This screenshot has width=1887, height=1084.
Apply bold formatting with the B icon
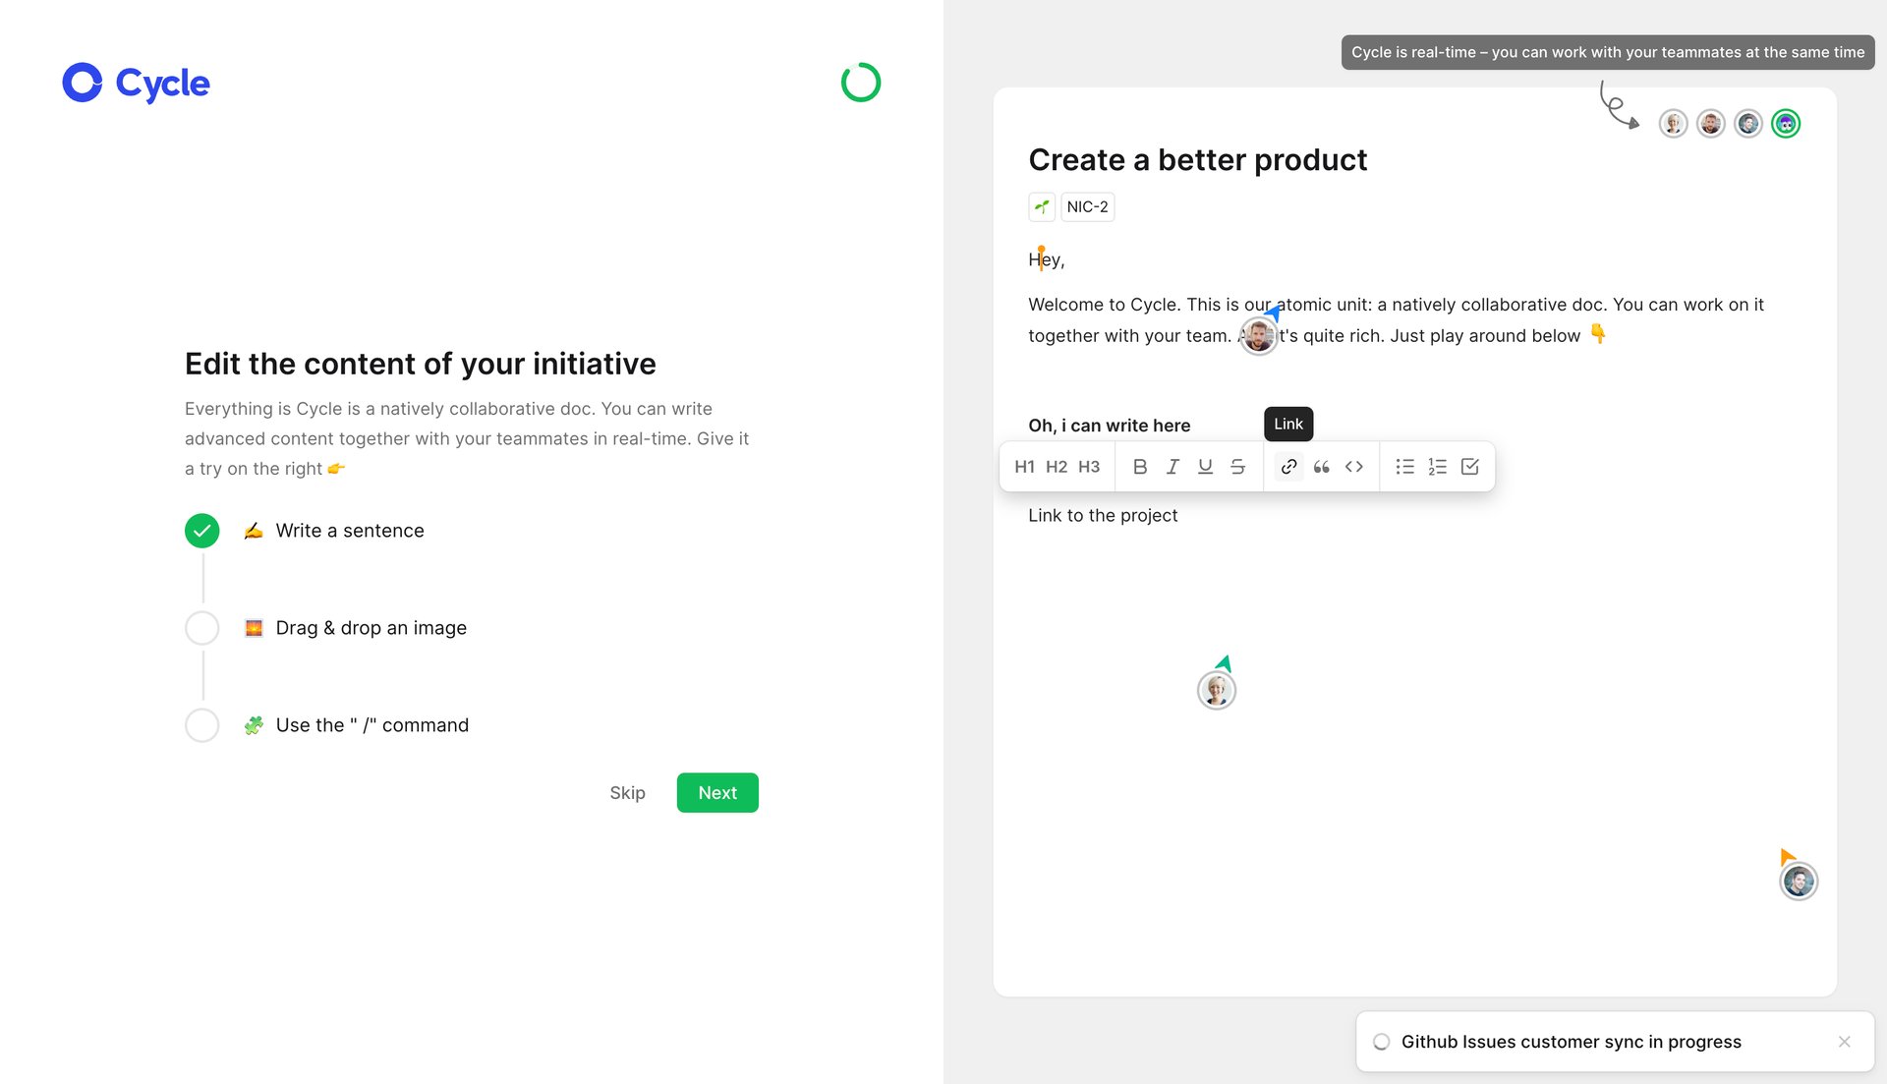[x=1139, y=466]
